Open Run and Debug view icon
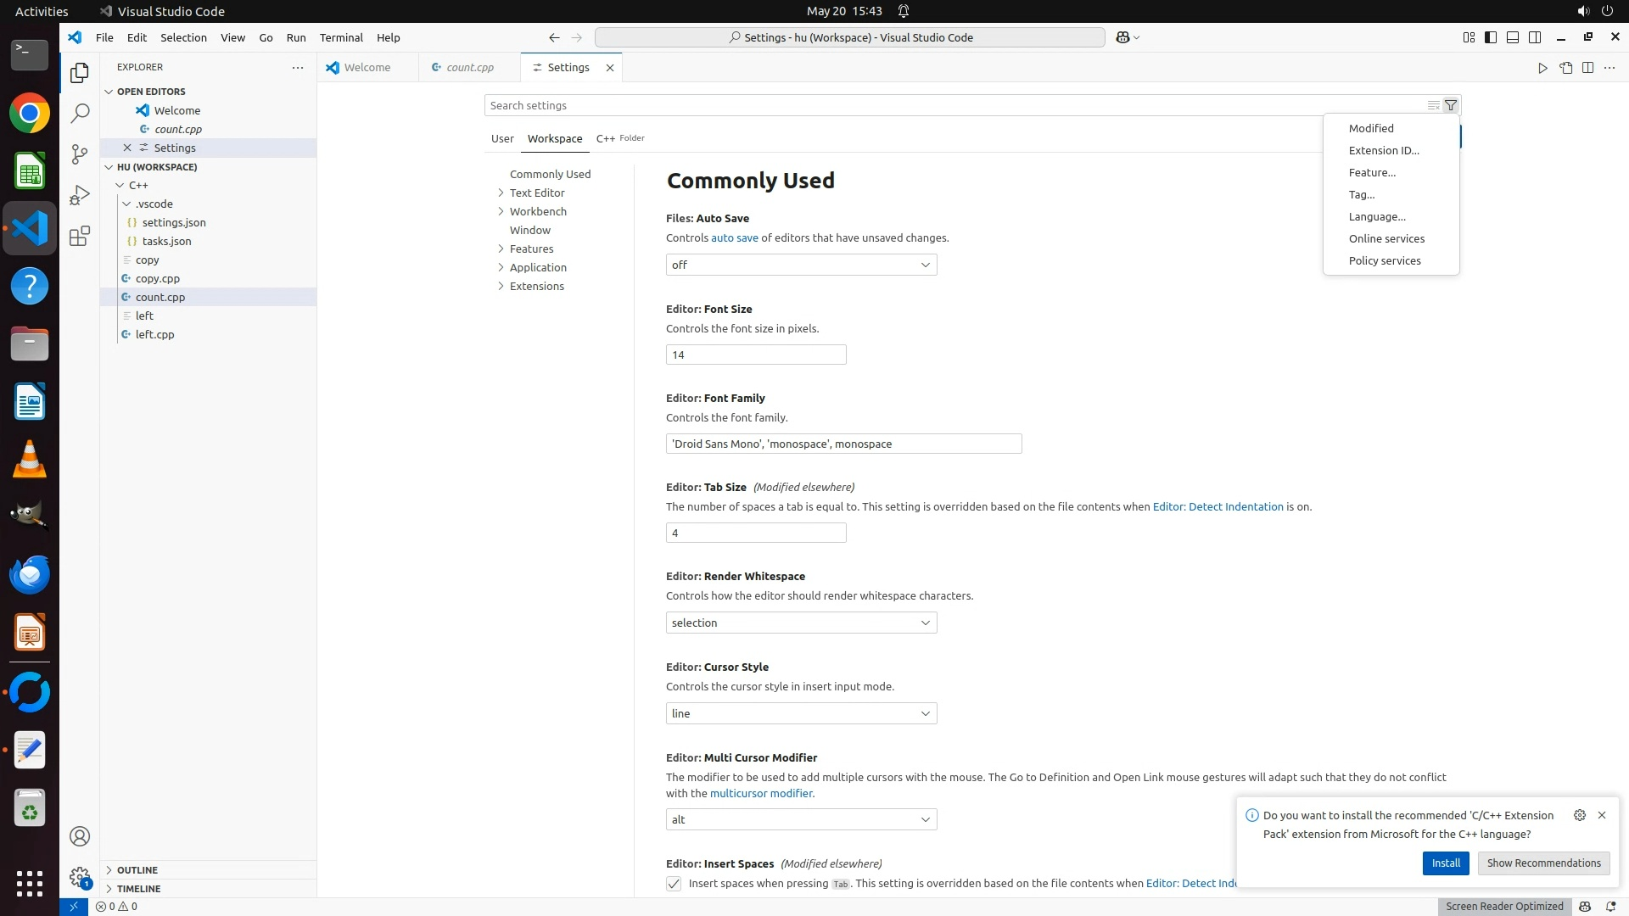1629x916 pixels. [x=80, y=195]
